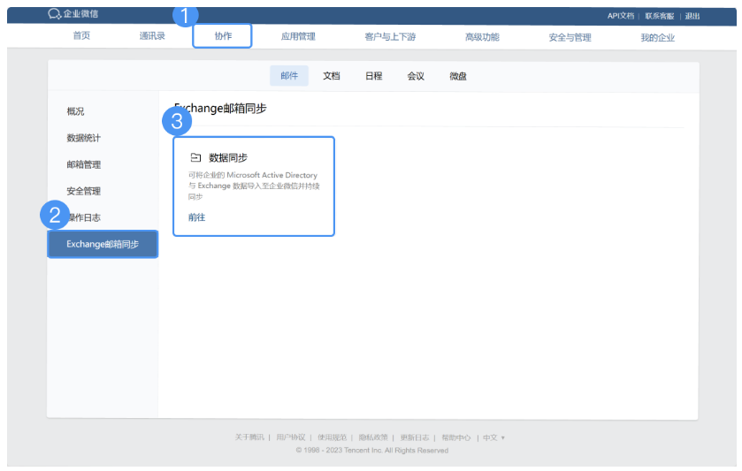Viewport: 742px width, 471px height.
Task: Switch to the 通讯录 tab
Action: 152,36
